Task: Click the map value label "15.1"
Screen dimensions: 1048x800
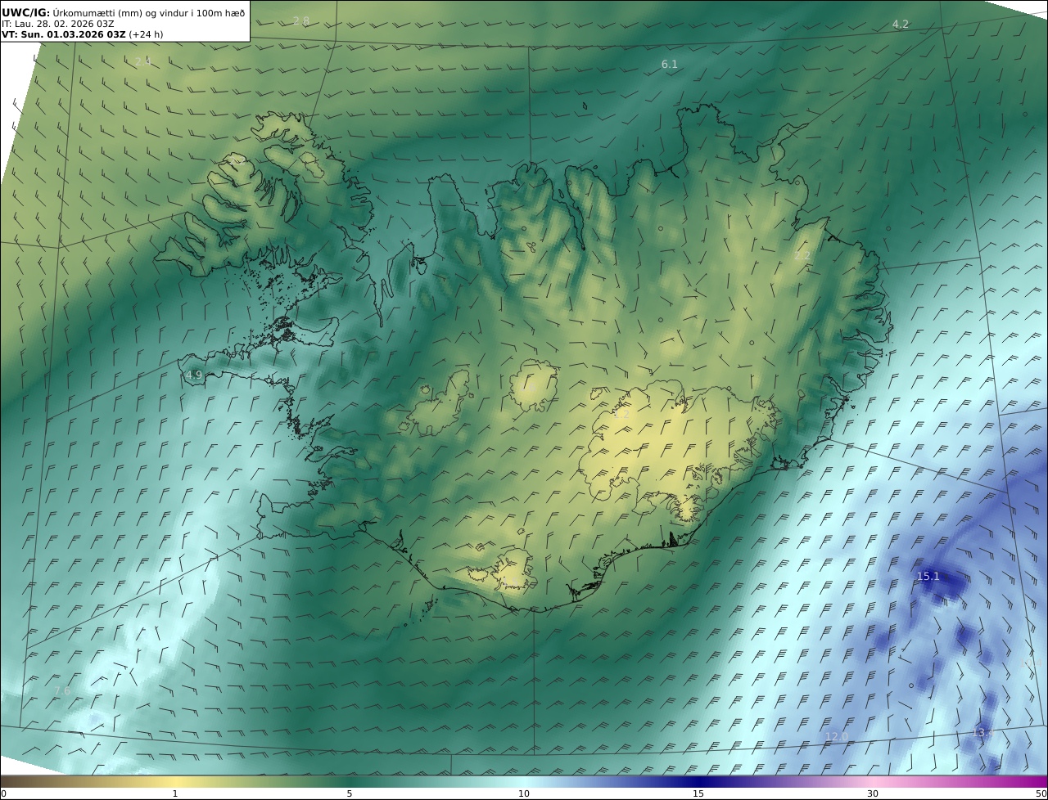Action: pyautogui.click(x=928, y=577)
